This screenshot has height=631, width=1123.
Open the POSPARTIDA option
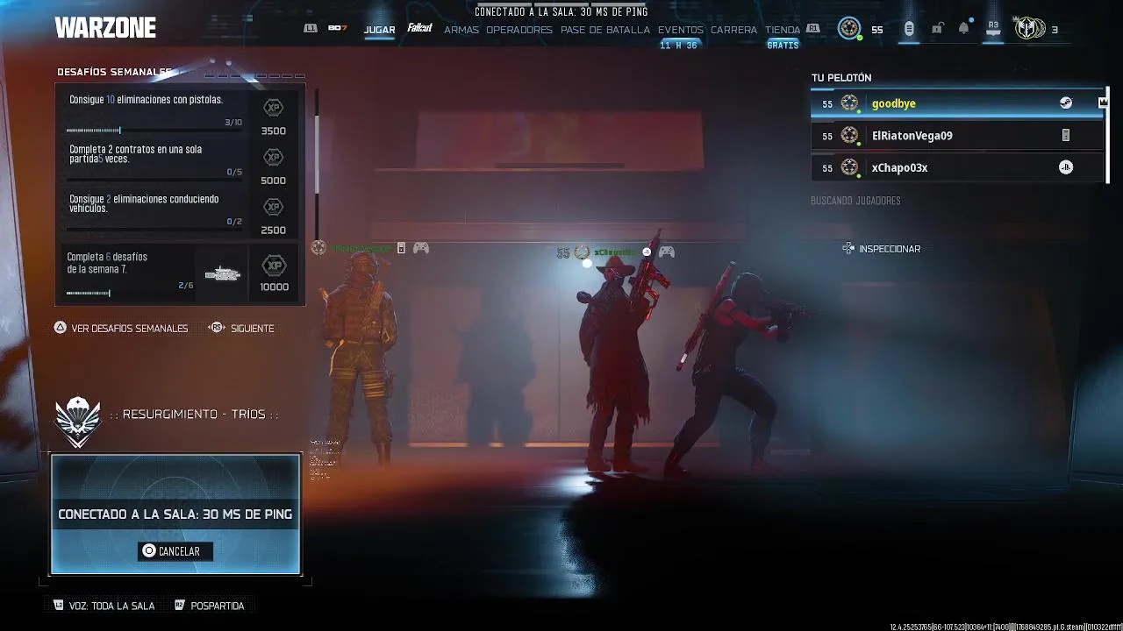(x=217, y=606)
